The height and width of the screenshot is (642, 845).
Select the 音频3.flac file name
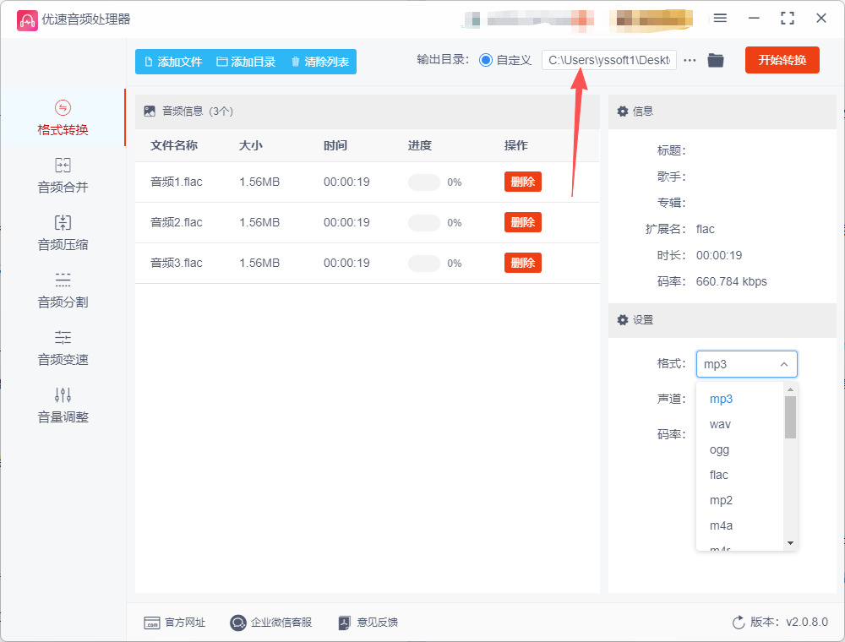(x=177, y=263)
